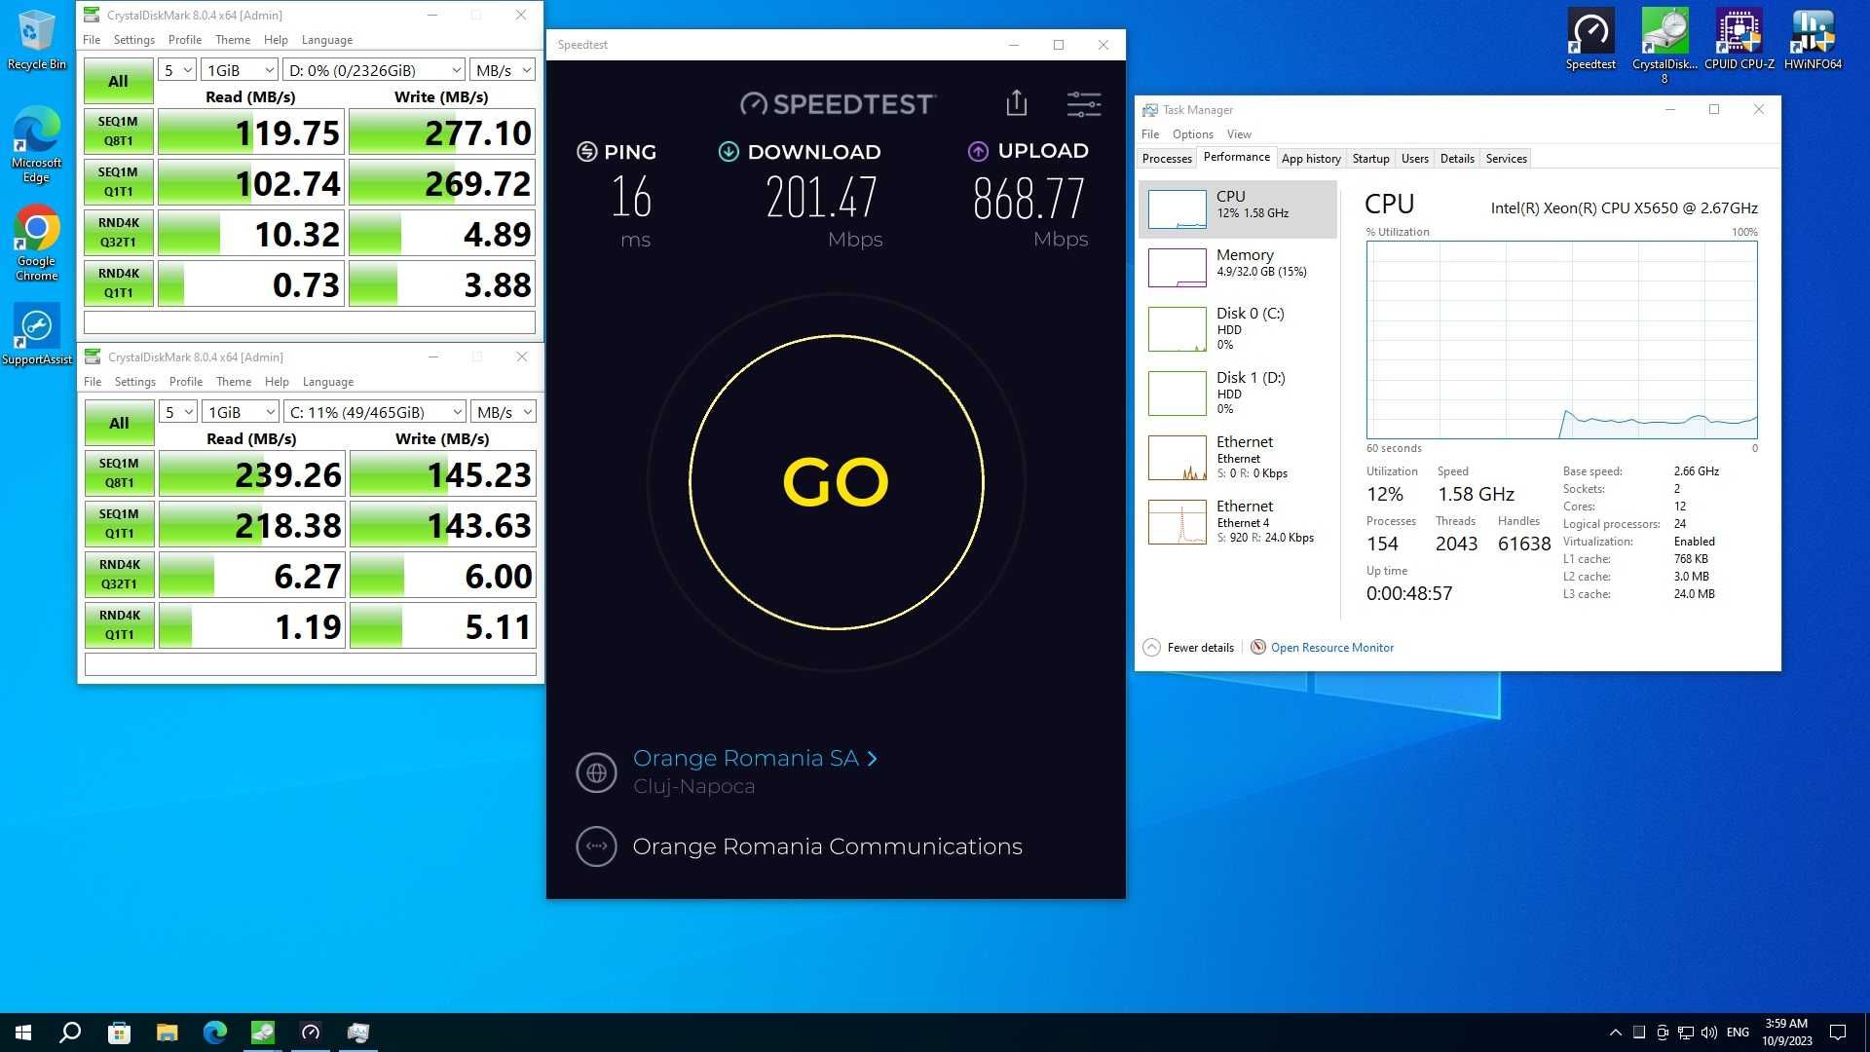Open the D: 0% (0/2326GiB) drive dropdown
Screen dimensions: 1870x1052
[374, 70]
